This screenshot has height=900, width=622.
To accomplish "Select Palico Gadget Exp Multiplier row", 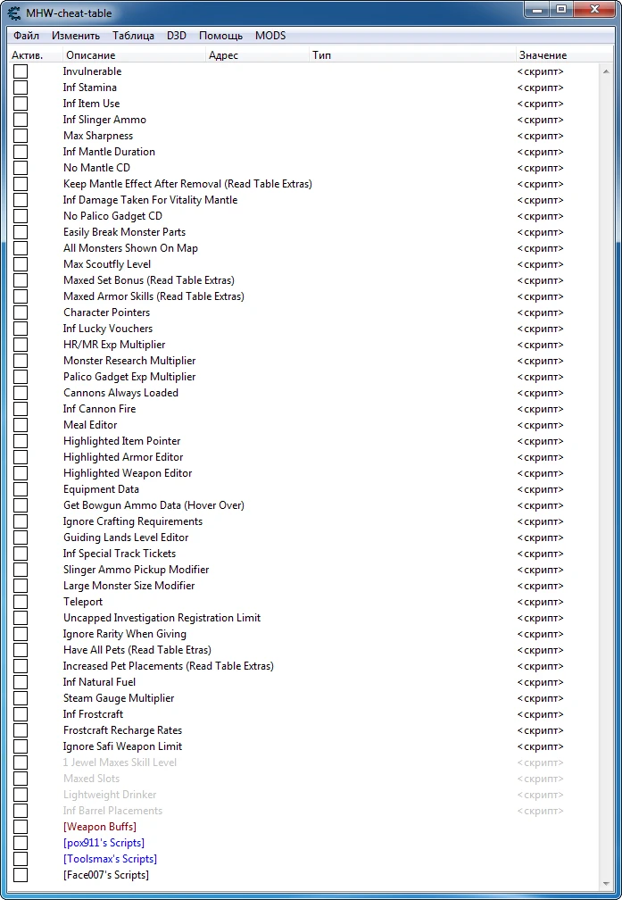I will pos(129,377).
